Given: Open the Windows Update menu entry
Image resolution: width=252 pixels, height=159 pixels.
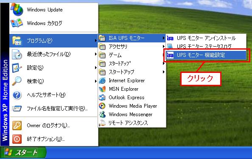Looking at the screenshot, I should [x=54, y=10].
